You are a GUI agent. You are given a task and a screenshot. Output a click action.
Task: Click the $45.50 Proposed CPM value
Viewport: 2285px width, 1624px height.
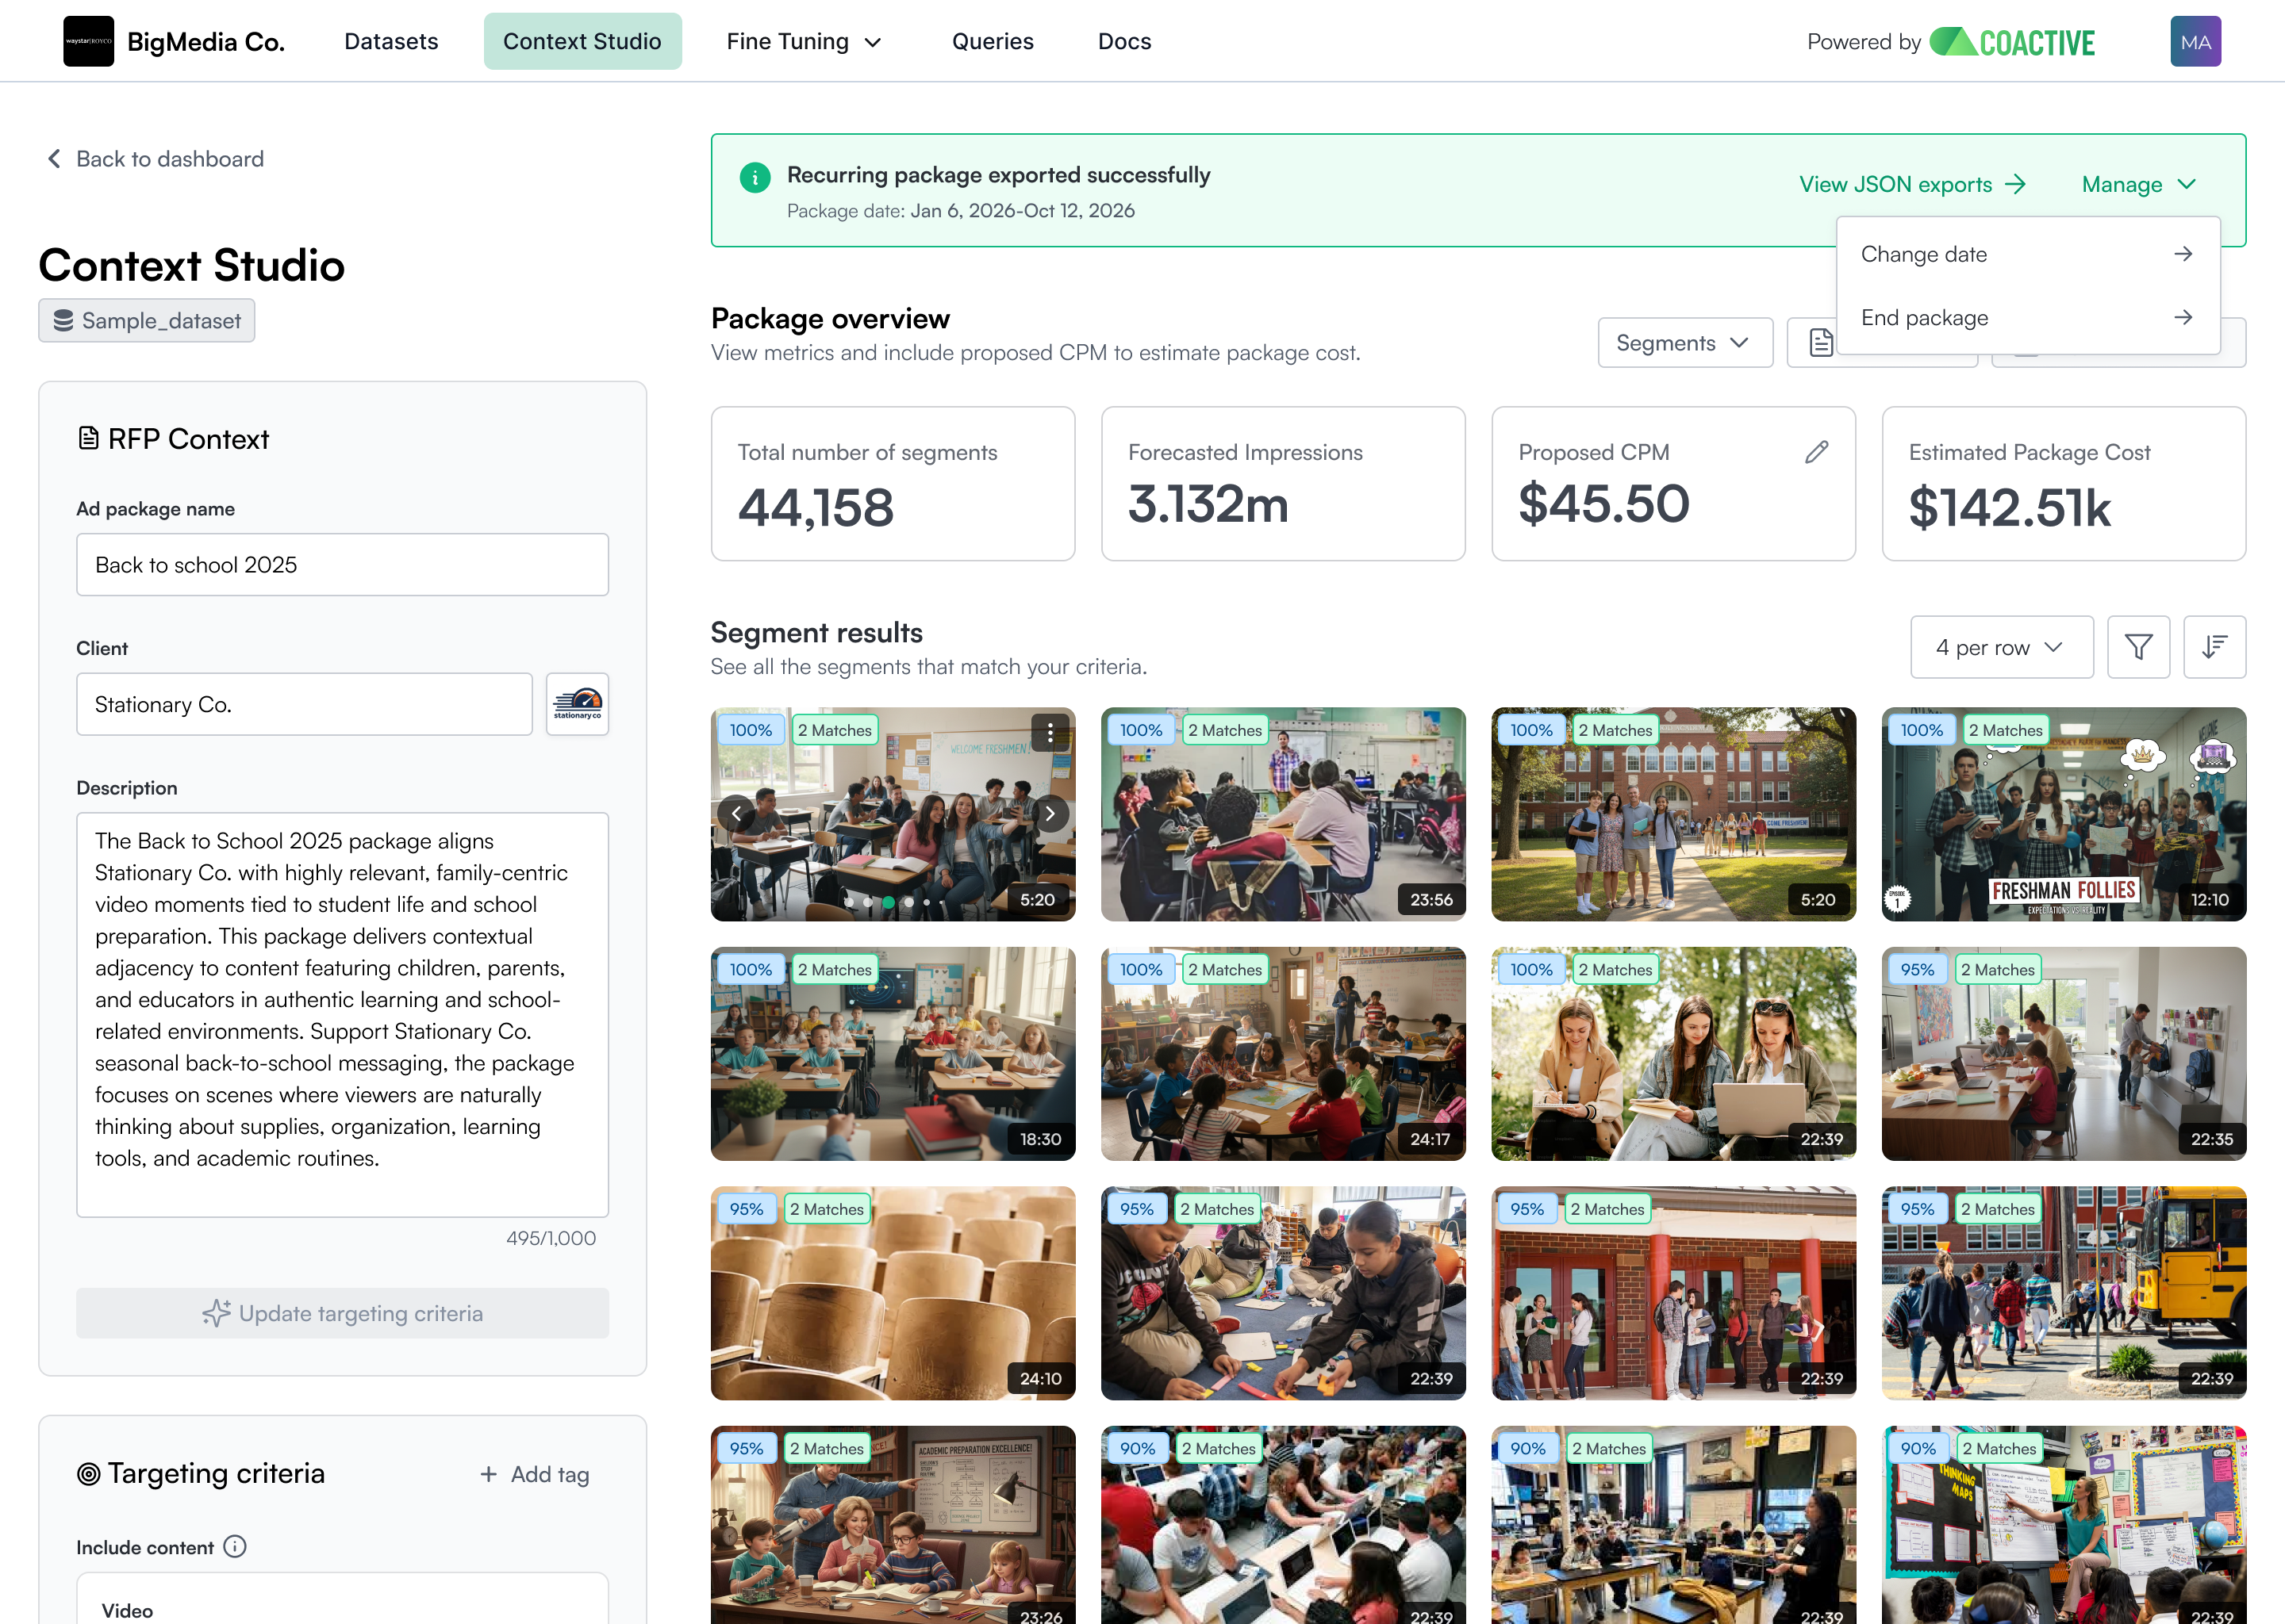click(x=1603, y=503)
